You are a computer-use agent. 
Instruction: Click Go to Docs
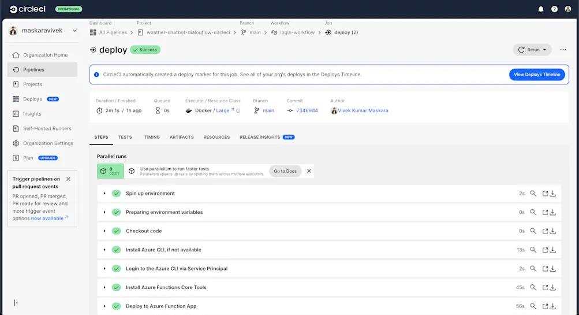point(285,171)
